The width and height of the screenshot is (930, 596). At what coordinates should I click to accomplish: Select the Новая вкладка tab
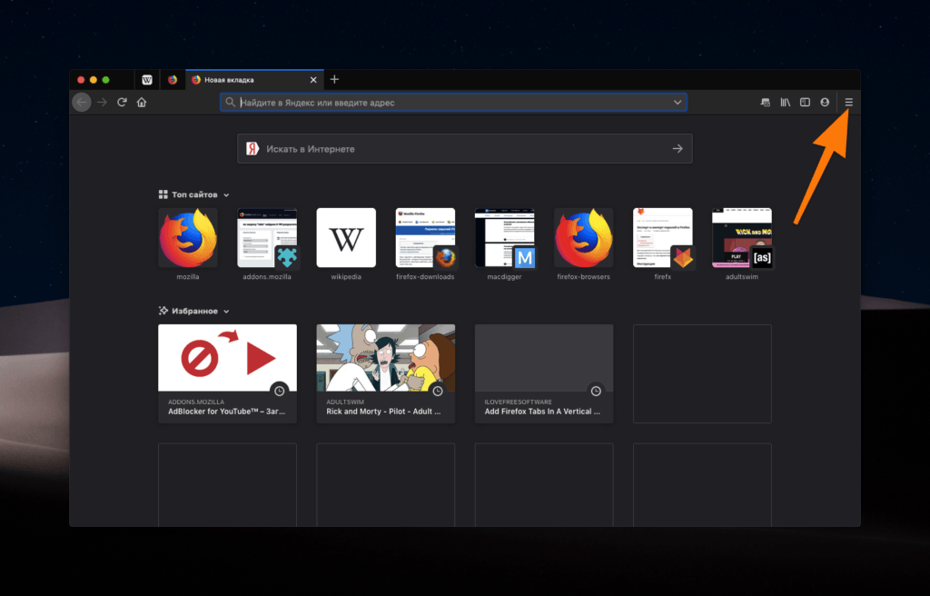coord(254,80)
